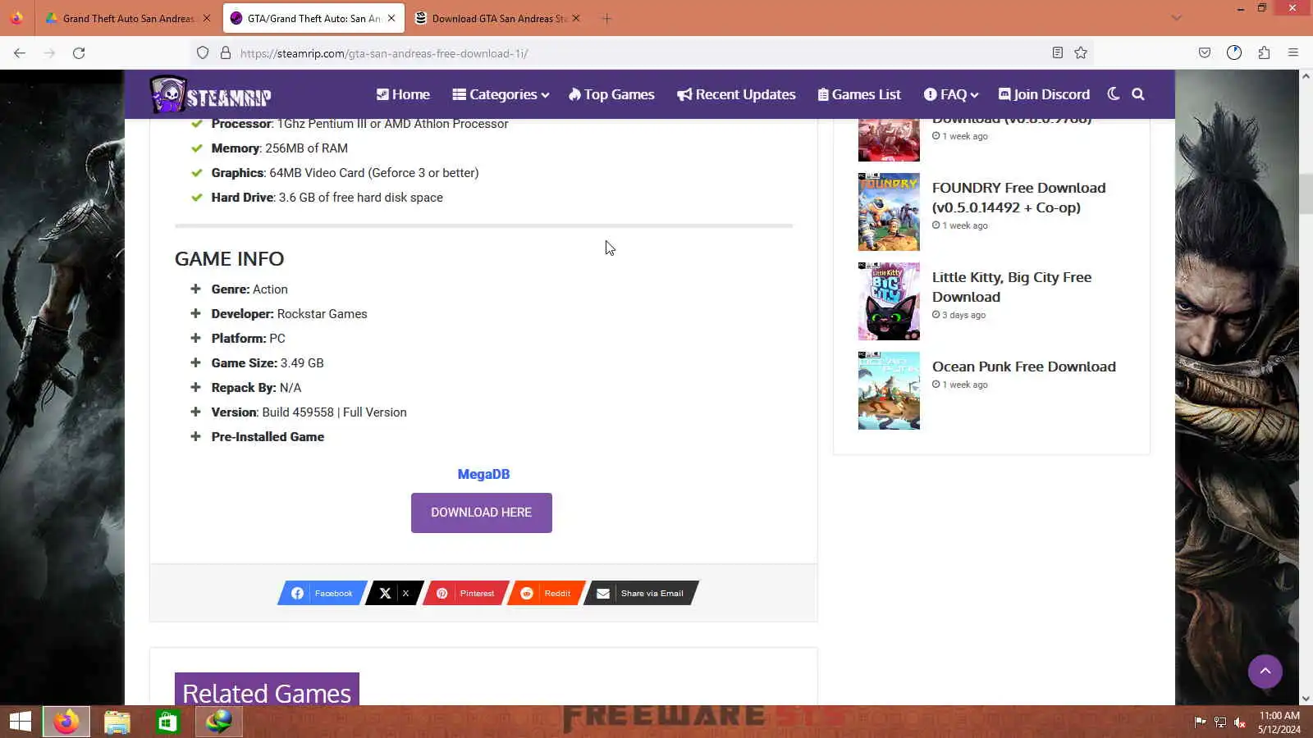Image resolution: width=1313 pixels, height=738 pixels.
Task: Click the page vertical scrollbar thumb
Action: coord(1306,194)
